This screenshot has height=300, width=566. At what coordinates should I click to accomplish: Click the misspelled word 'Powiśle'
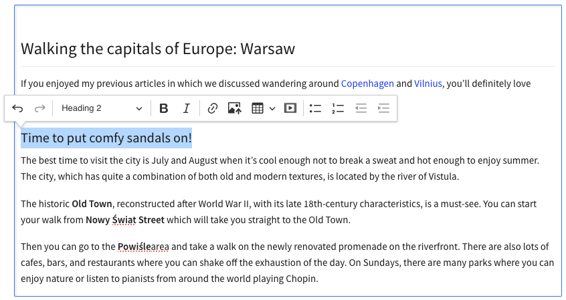[x=134, y=247]
